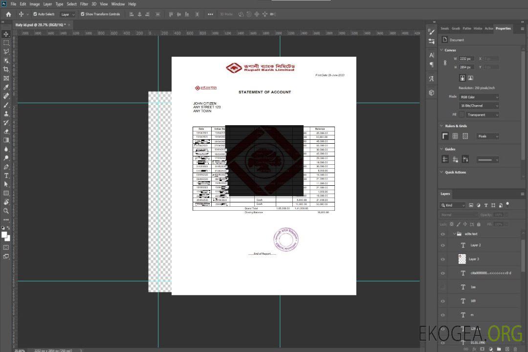
Task: Click the rulers icon in Rulers & Grids
Action: point(445,136)
